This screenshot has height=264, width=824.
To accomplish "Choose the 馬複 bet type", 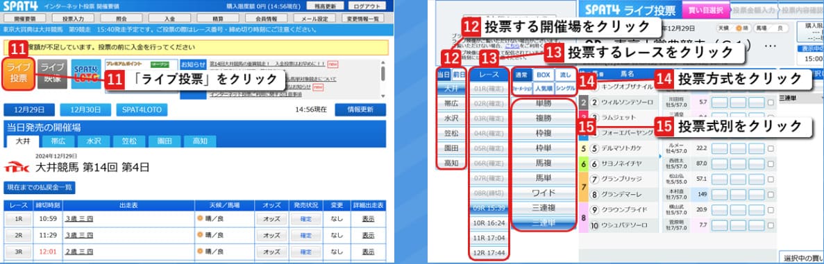I will [x=544, y=164].
